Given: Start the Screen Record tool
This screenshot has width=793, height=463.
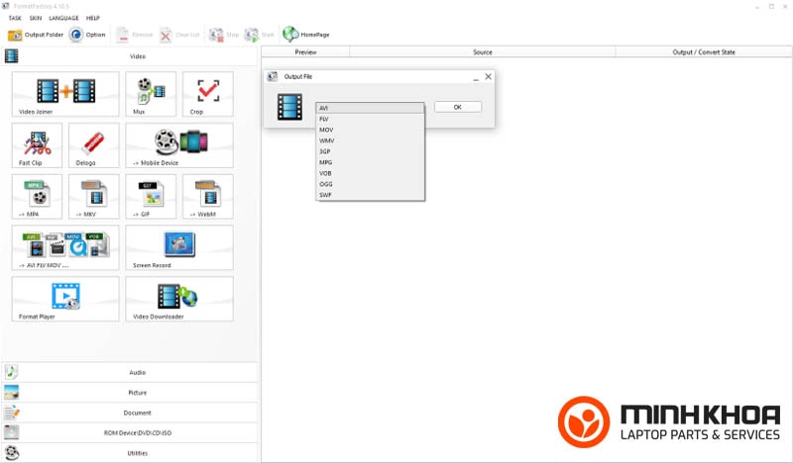Looking at the screenshot, I should click(179, 248).
